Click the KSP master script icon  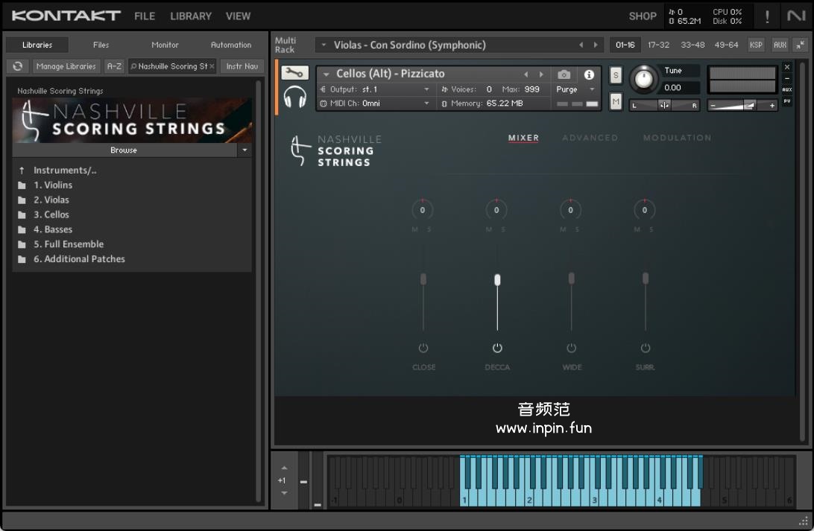tap(756, 45)
